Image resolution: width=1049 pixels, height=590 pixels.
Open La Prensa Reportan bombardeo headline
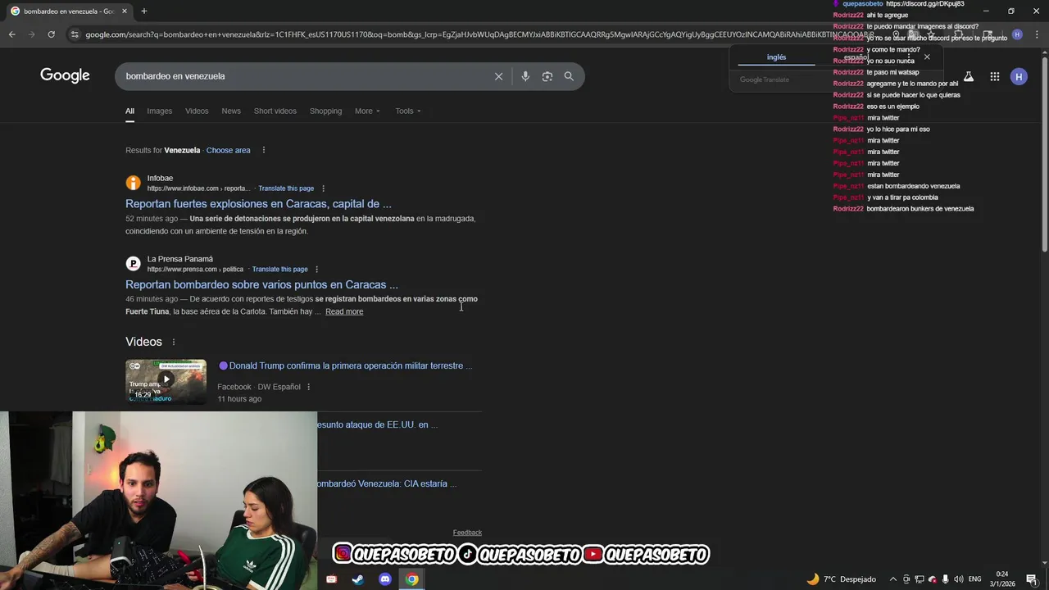pyautogui.click(x=261, y=285)
